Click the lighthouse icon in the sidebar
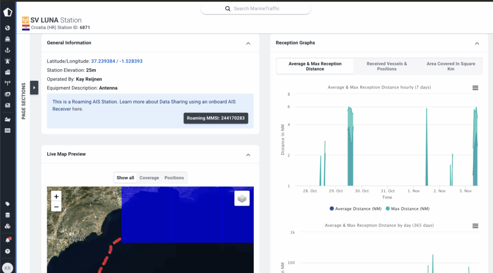The image size is (493, 273). point(8,61)
